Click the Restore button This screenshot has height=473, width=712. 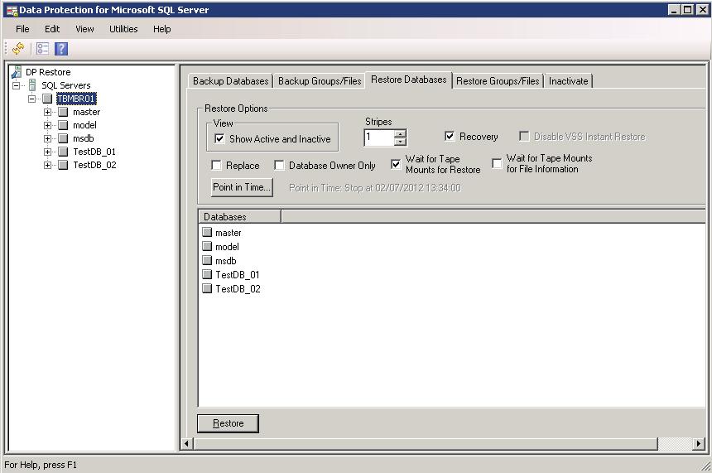(228, 423)
